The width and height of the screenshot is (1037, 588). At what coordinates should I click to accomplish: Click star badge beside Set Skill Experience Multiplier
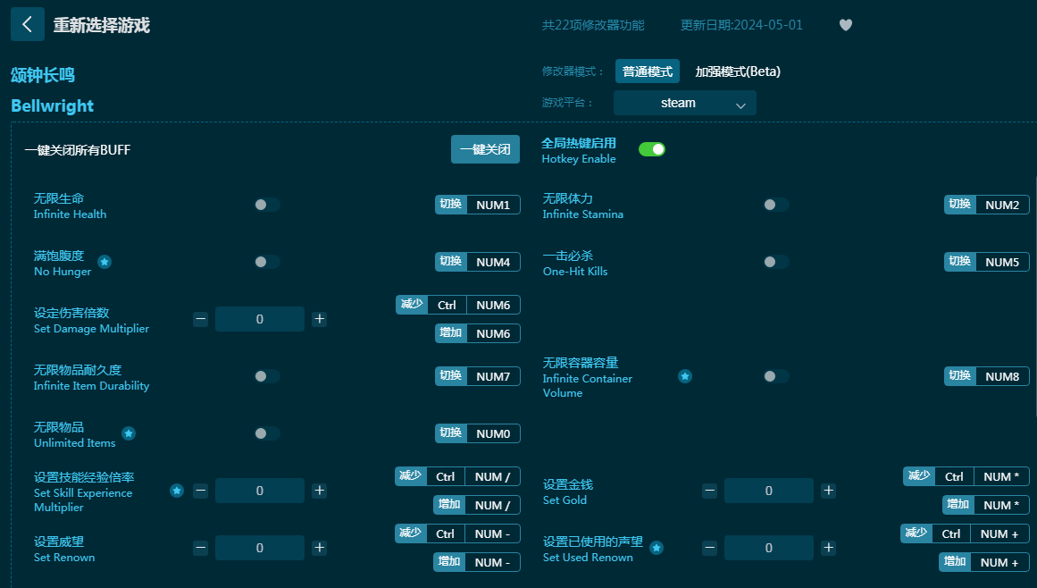pyautogui.click(x=177, y=491)
